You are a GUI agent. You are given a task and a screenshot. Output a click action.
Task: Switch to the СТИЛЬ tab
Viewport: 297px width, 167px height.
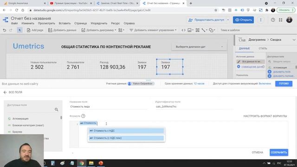(x=263, y=48)
